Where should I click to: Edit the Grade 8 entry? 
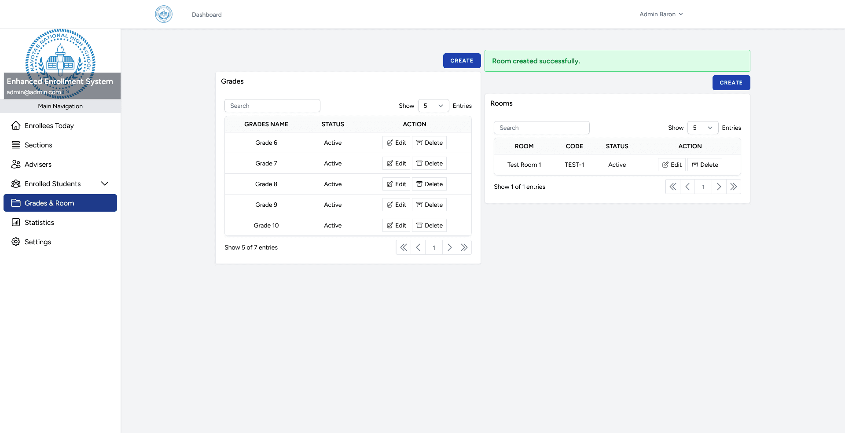tap(396, 184)
